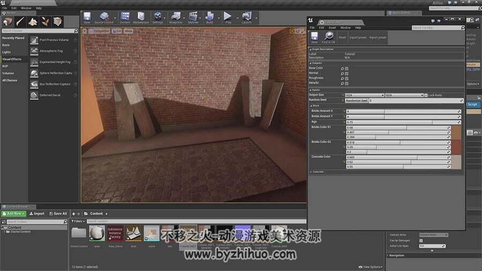Browse to Normal output texture
This screenshot has height=271, width=482.
coord(342,73)
